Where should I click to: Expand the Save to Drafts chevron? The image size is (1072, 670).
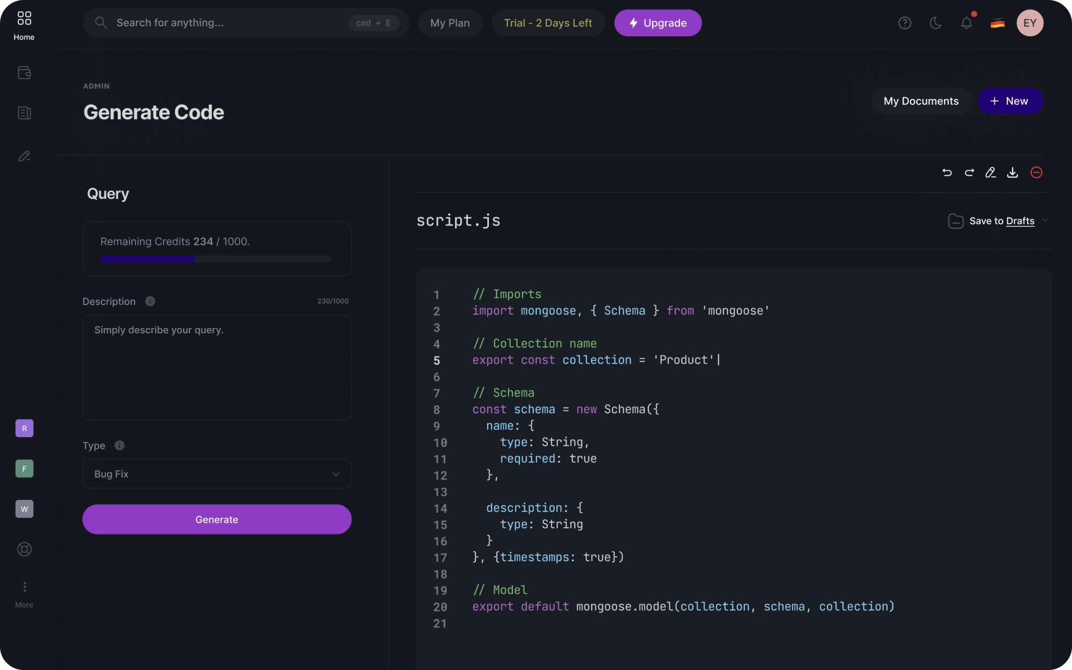(x=1046, y=221)
